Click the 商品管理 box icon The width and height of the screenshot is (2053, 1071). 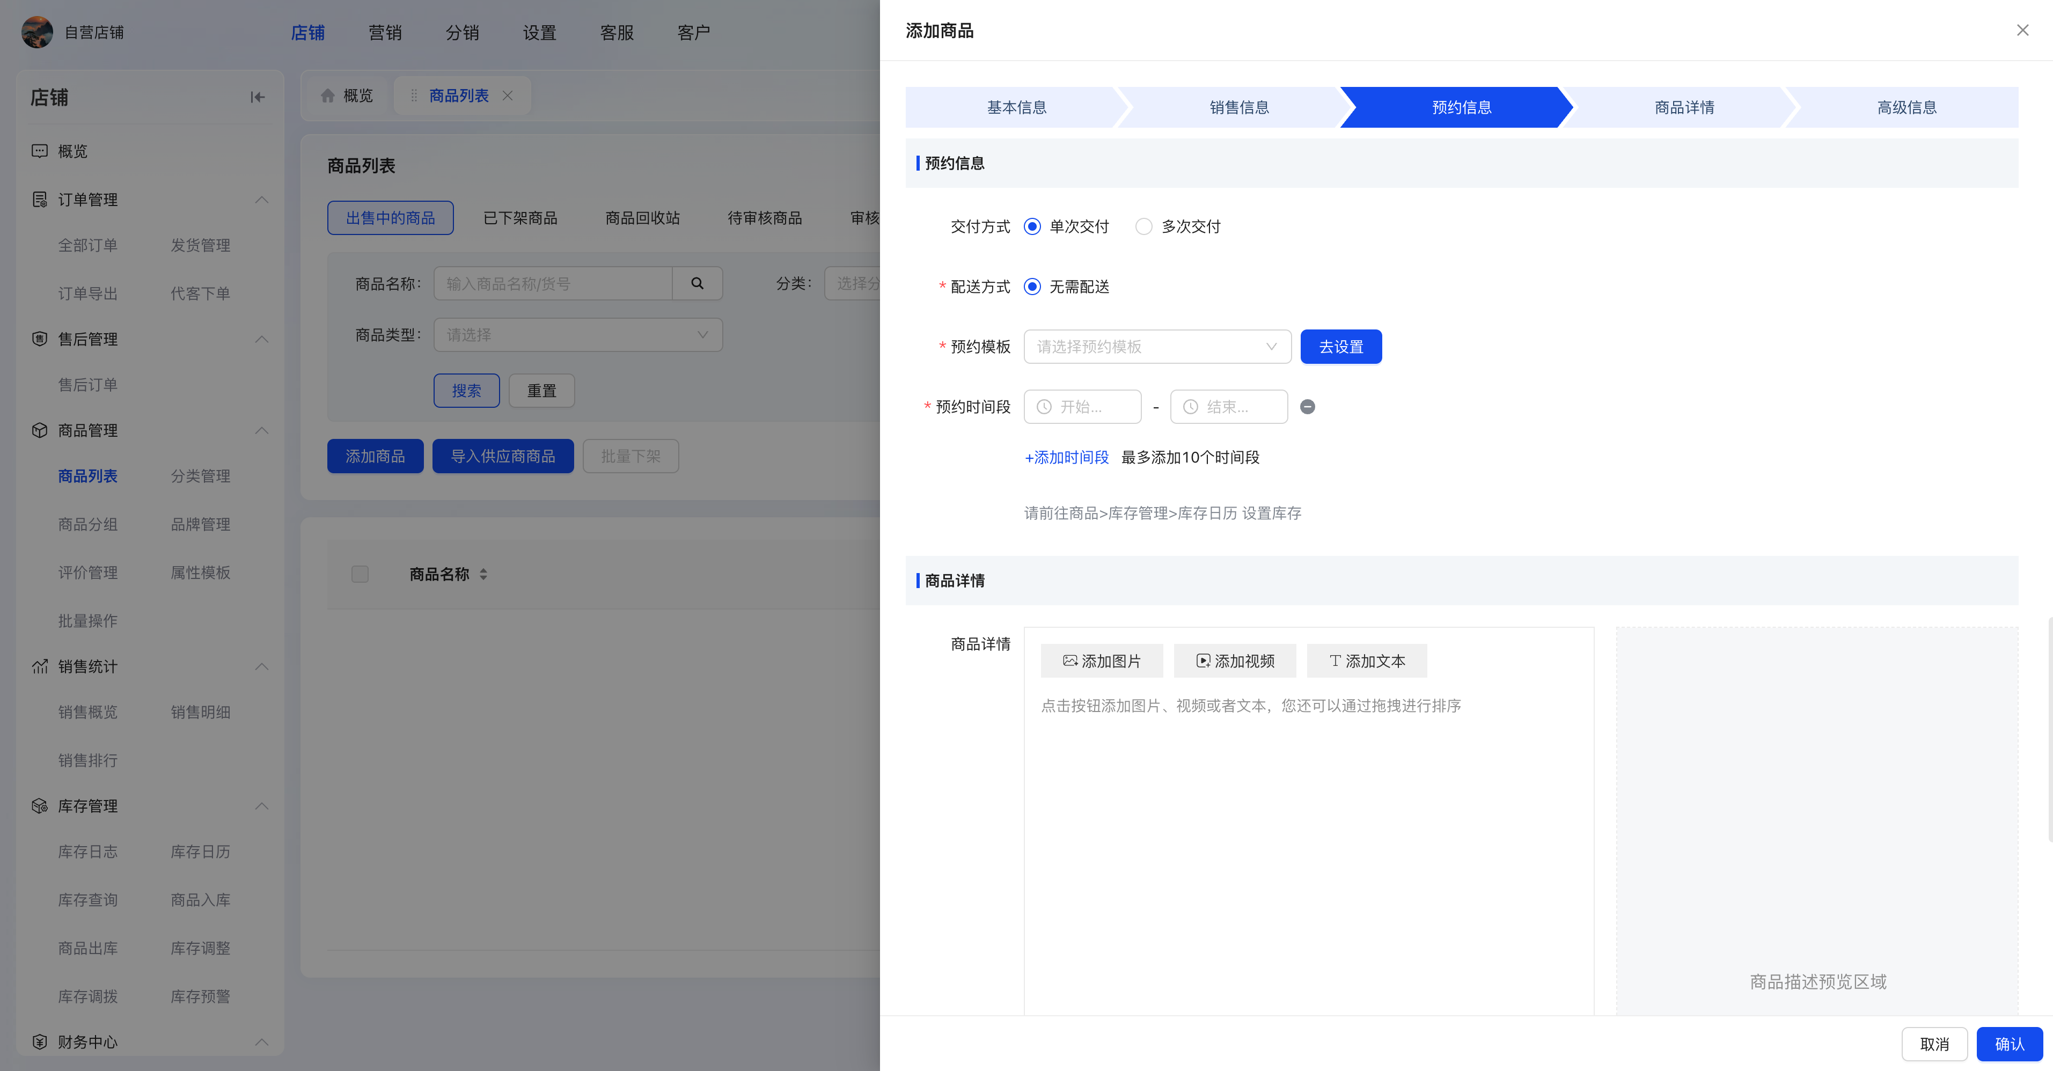tap(39, 430)
